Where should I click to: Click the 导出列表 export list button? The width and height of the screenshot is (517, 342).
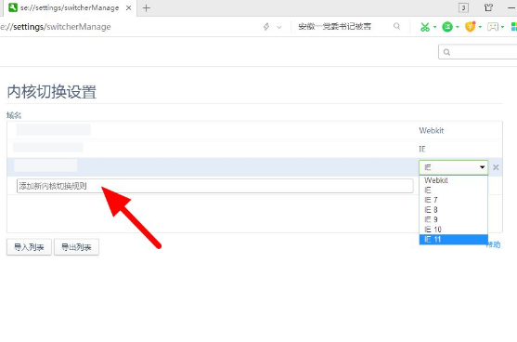click(x=76, y=247)
